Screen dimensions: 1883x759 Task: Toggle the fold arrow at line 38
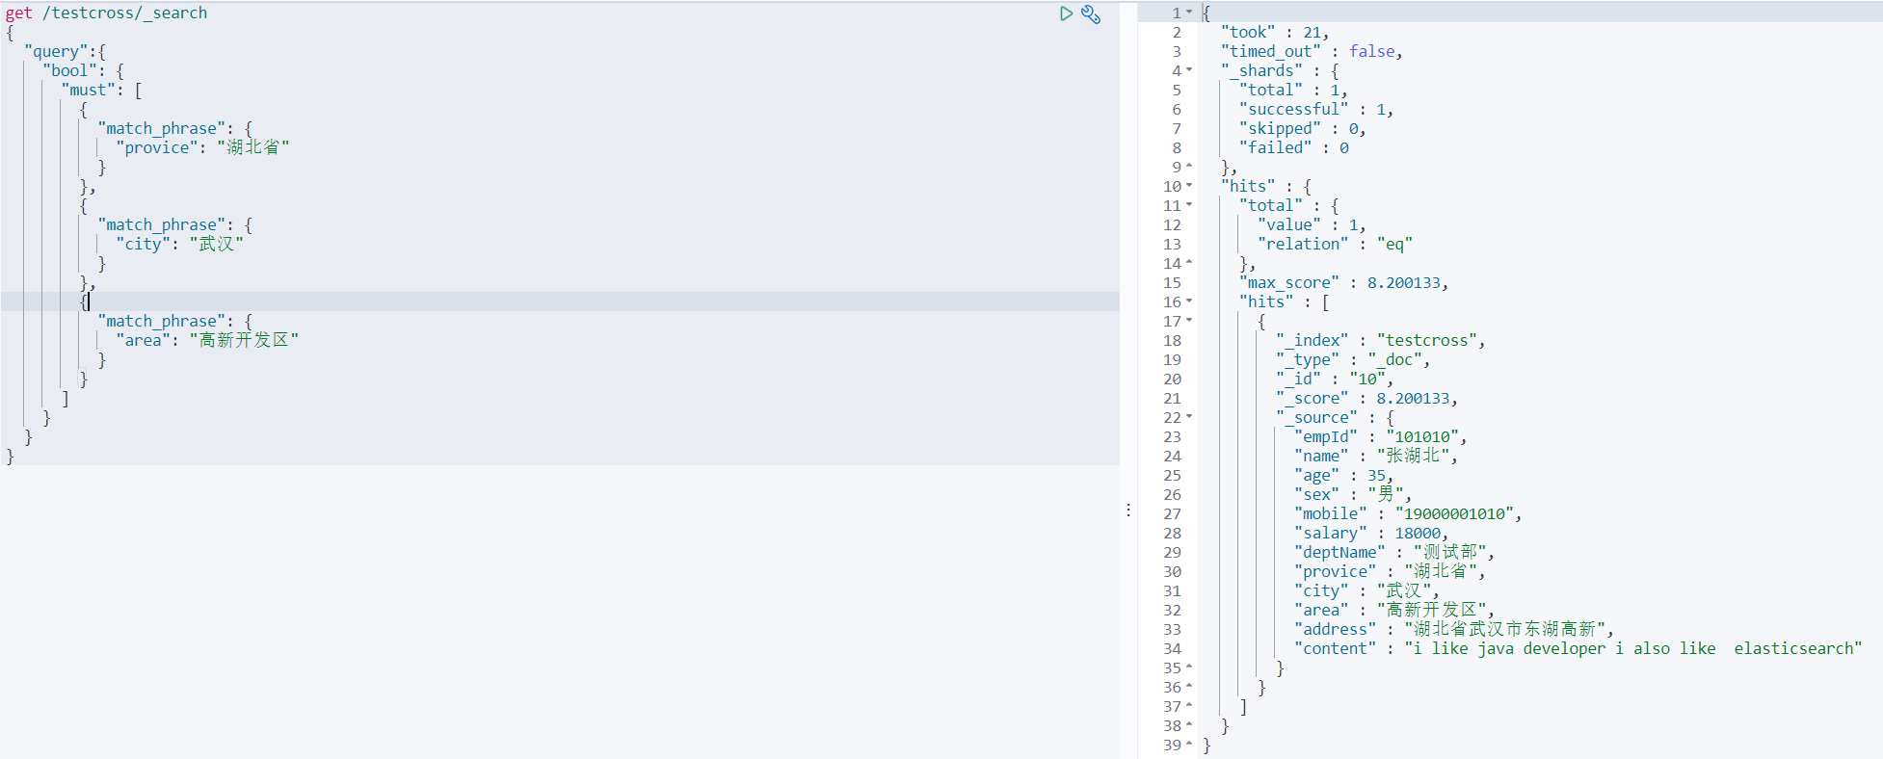1189,725
